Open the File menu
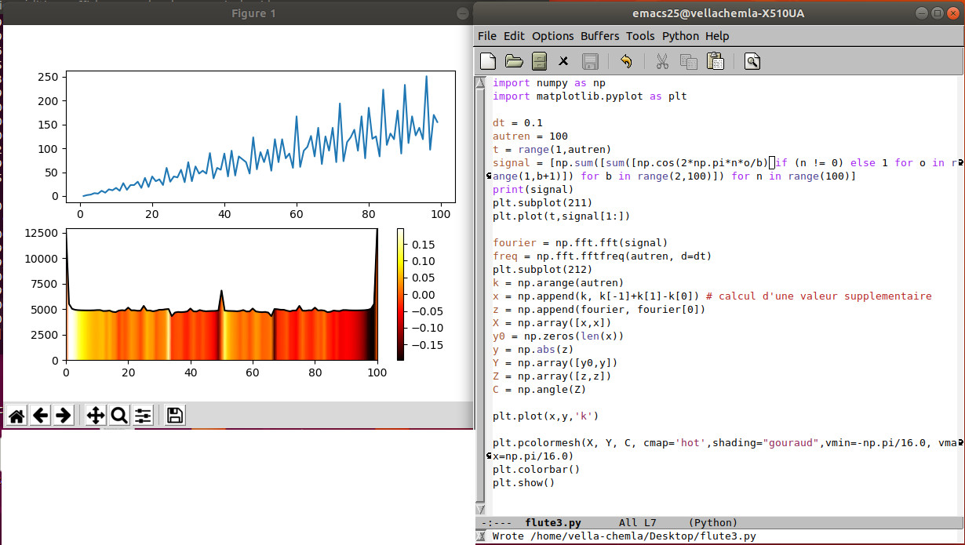Image resolution: width=965 pixels, height=545 pixels. click(486, 36)
